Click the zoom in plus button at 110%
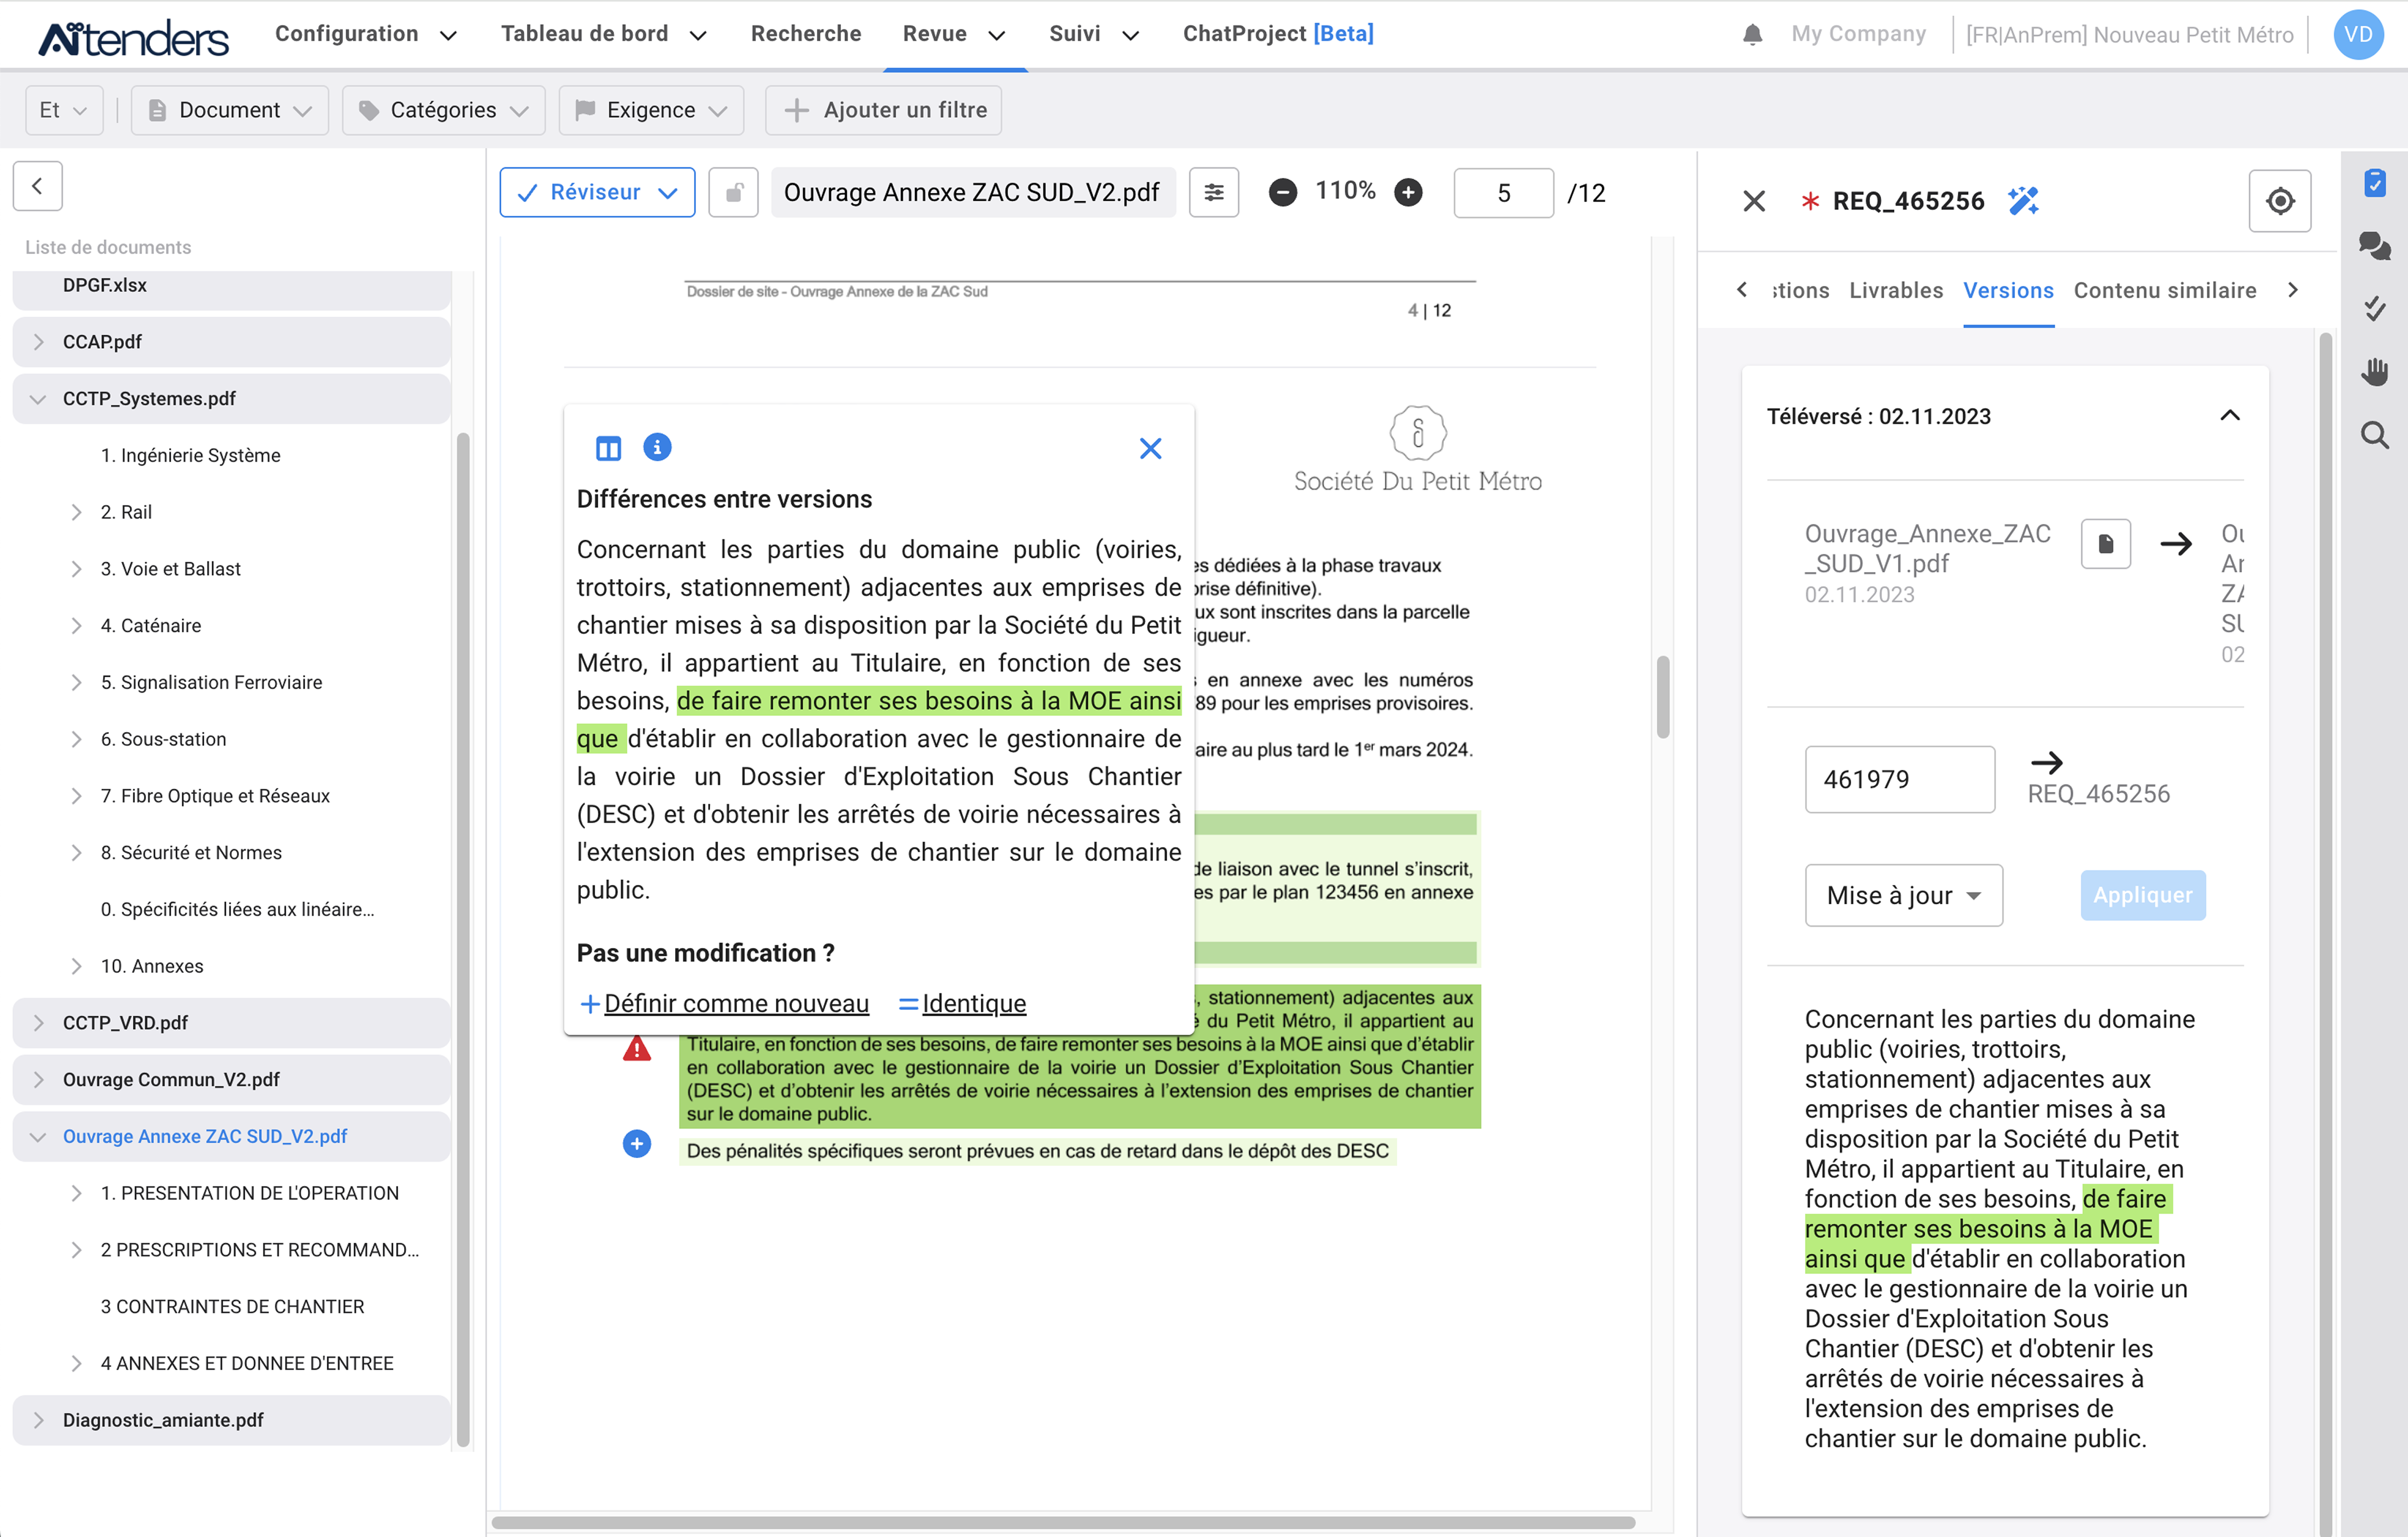The width and height of the screenshot is (2408, 1537). tap(1408, 192)
